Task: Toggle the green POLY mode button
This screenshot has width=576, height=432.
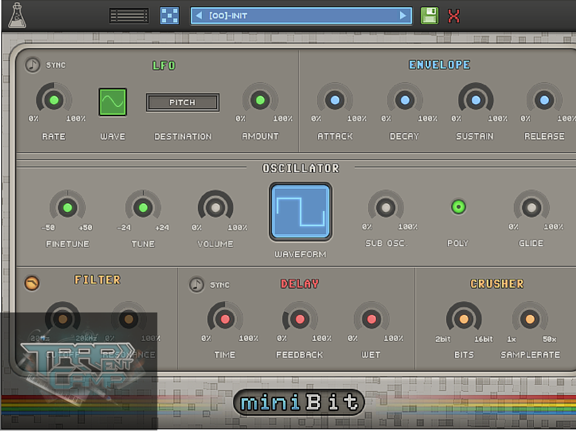Action: pyautogui.click(x=458, y=207)
